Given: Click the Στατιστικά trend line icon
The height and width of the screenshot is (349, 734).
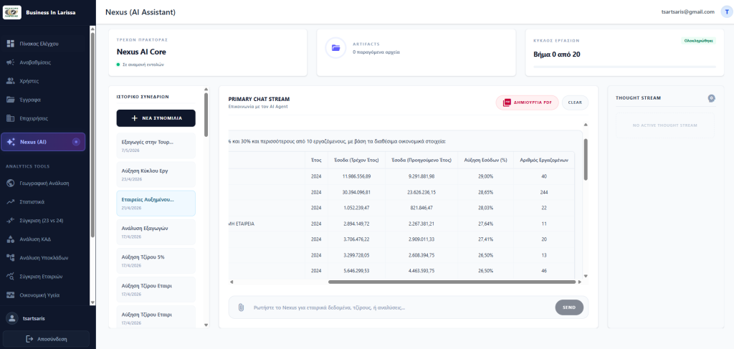Looking at the screenshot, I should 10,202.
